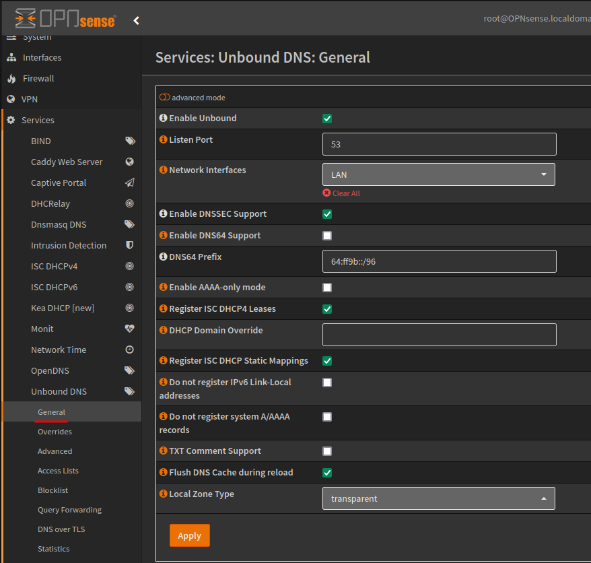
Task: Collapse the Unbound DNS submenu
Action: pyautogui.click(x=71, y=391)
